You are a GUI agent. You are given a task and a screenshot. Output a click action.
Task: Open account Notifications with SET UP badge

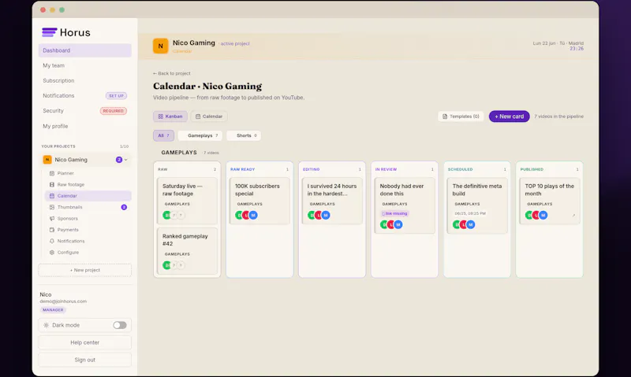click(x=85, y=95)
